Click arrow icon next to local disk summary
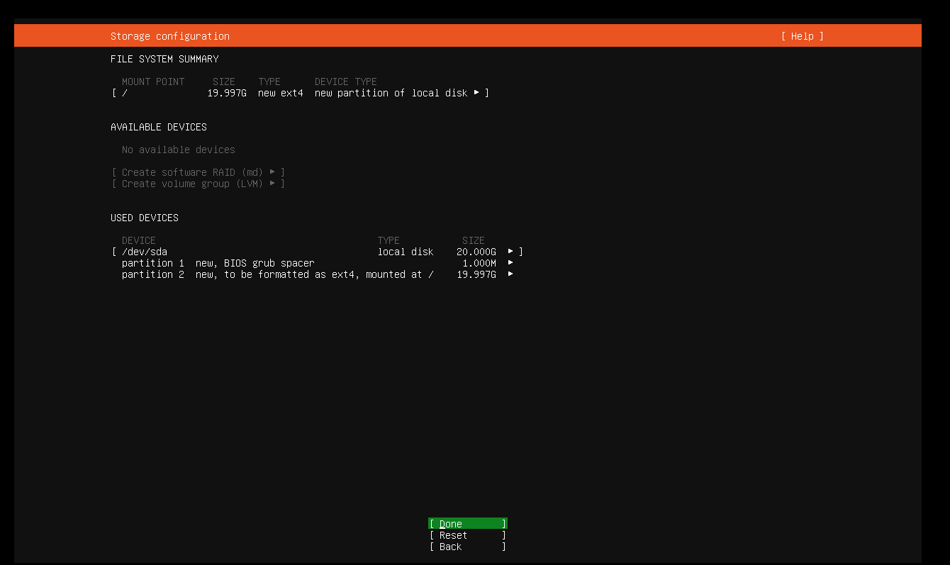 coord(478,93)
